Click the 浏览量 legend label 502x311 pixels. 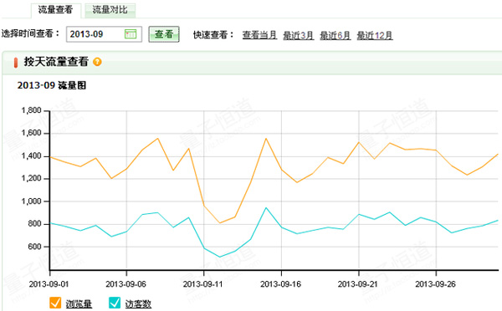pyautogui.click(x=79, y=303)
